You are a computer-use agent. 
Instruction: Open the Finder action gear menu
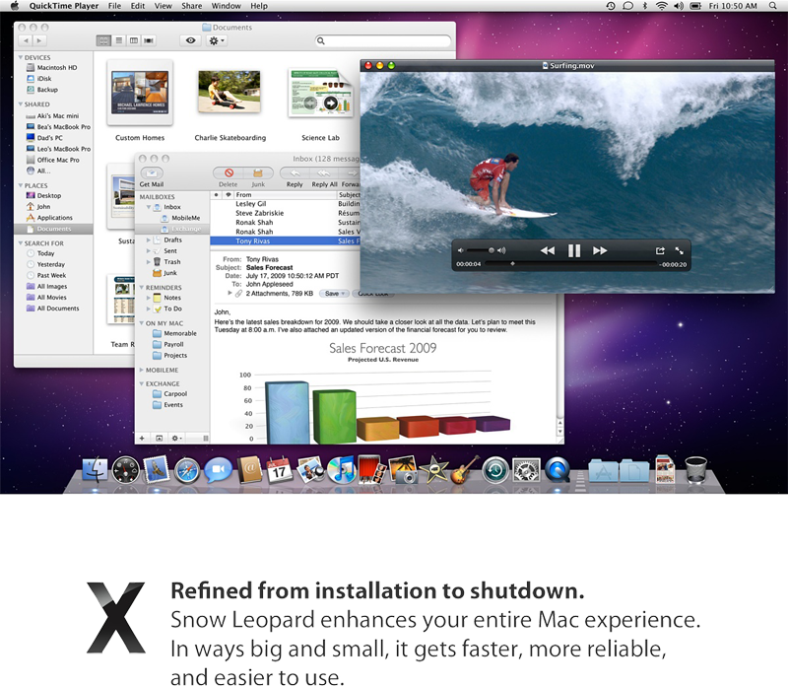[x=217, y=40]
